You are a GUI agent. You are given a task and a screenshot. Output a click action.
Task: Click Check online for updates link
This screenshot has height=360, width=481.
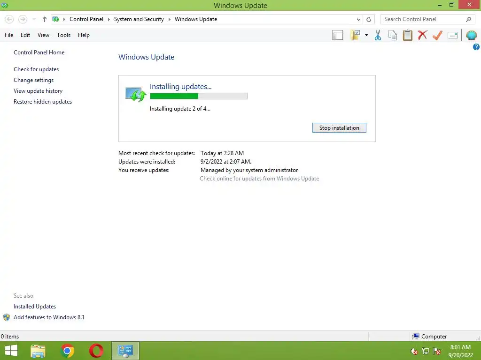click(x=259, y=179)
